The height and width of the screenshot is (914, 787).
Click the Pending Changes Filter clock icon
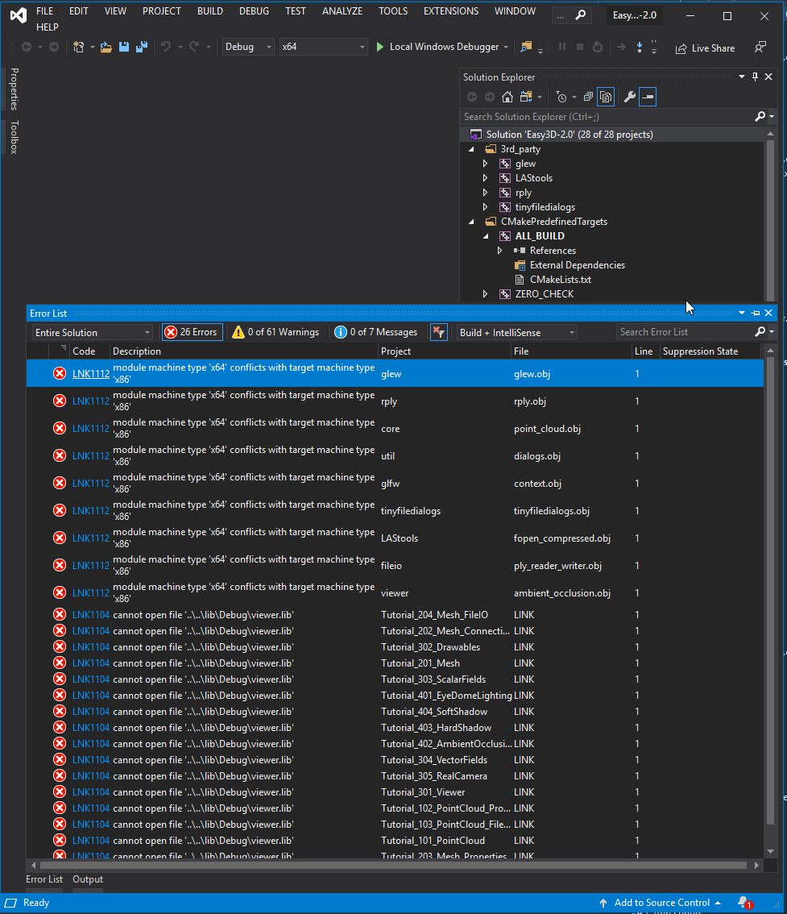click(x=561, y=97)
